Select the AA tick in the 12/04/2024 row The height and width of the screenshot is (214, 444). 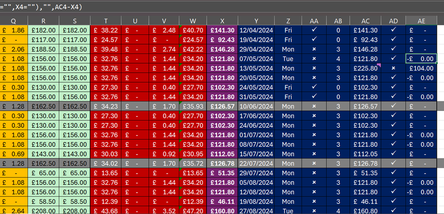(314, 30)
